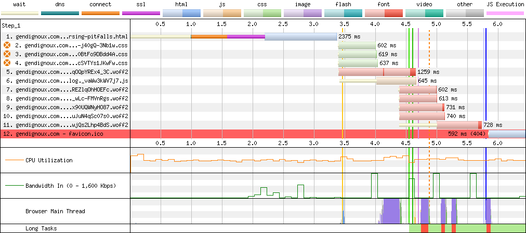
Task: Click the render-blocking icon on request 2
Action: 7,45
